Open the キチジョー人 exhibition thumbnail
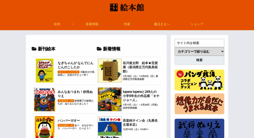Screen dimensions: 254x138 (110, 100)
